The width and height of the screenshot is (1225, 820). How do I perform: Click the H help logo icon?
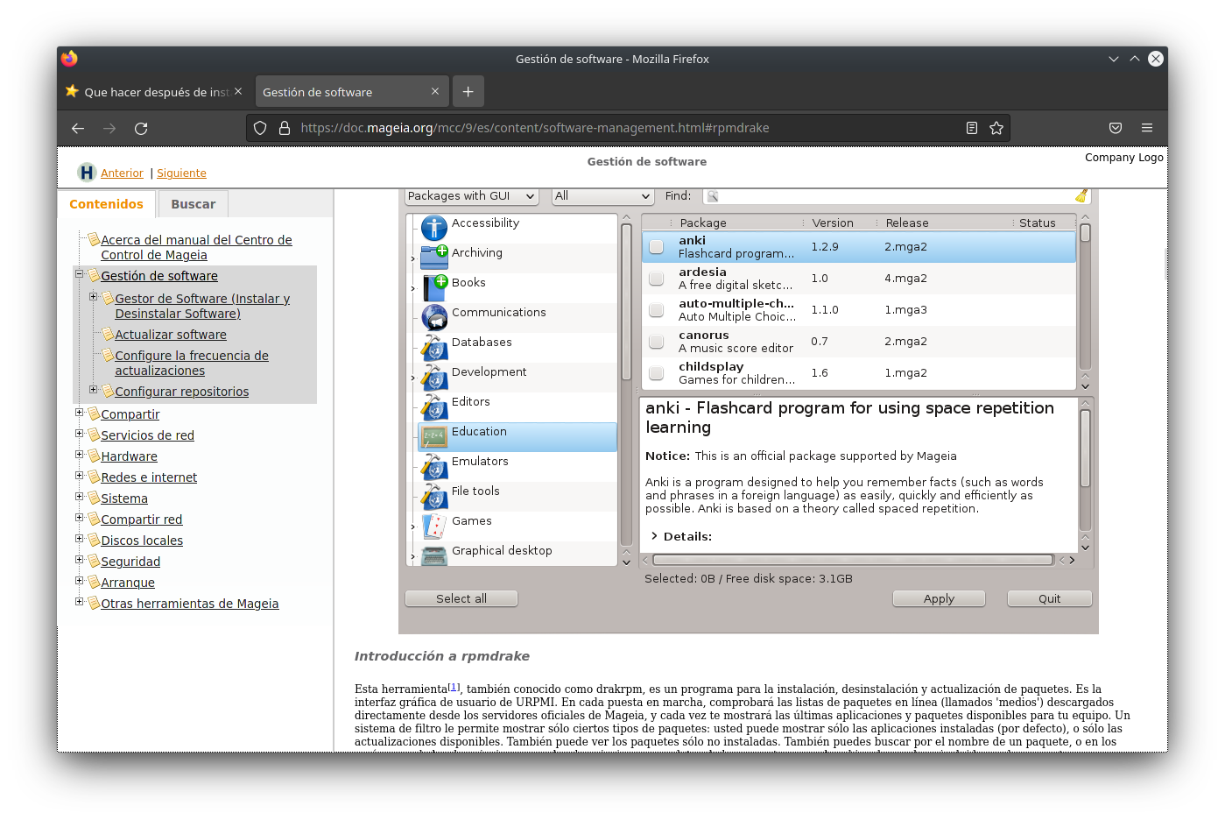[87, 173]
